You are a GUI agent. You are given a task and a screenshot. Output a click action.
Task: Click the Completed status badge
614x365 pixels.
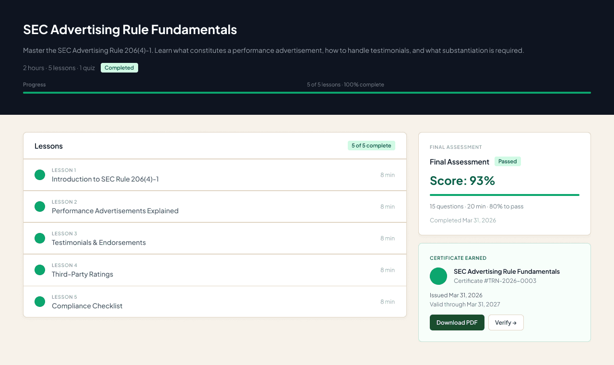coord(119,68)
